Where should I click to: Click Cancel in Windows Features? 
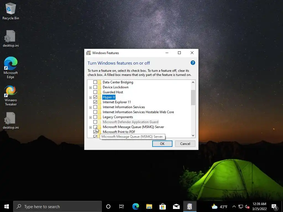pos(185,144)
